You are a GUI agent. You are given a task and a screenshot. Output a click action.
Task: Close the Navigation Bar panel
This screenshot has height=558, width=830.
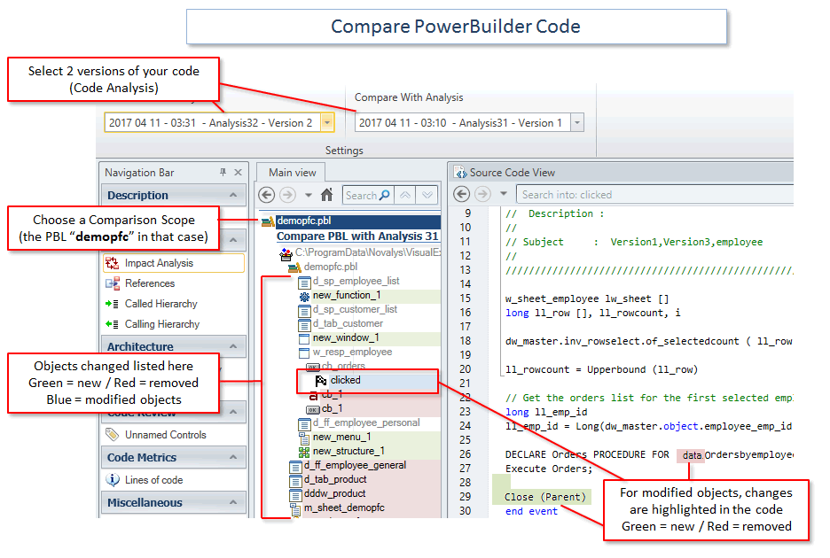click(239, 172)
